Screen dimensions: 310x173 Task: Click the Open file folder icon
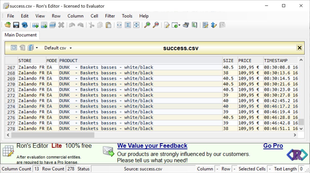[8, 25]
